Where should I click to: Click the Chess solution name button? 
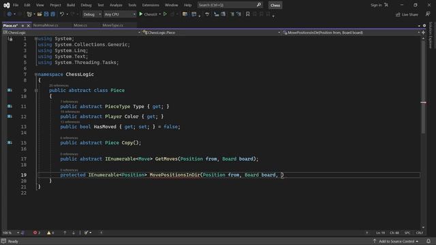point(275,5)
